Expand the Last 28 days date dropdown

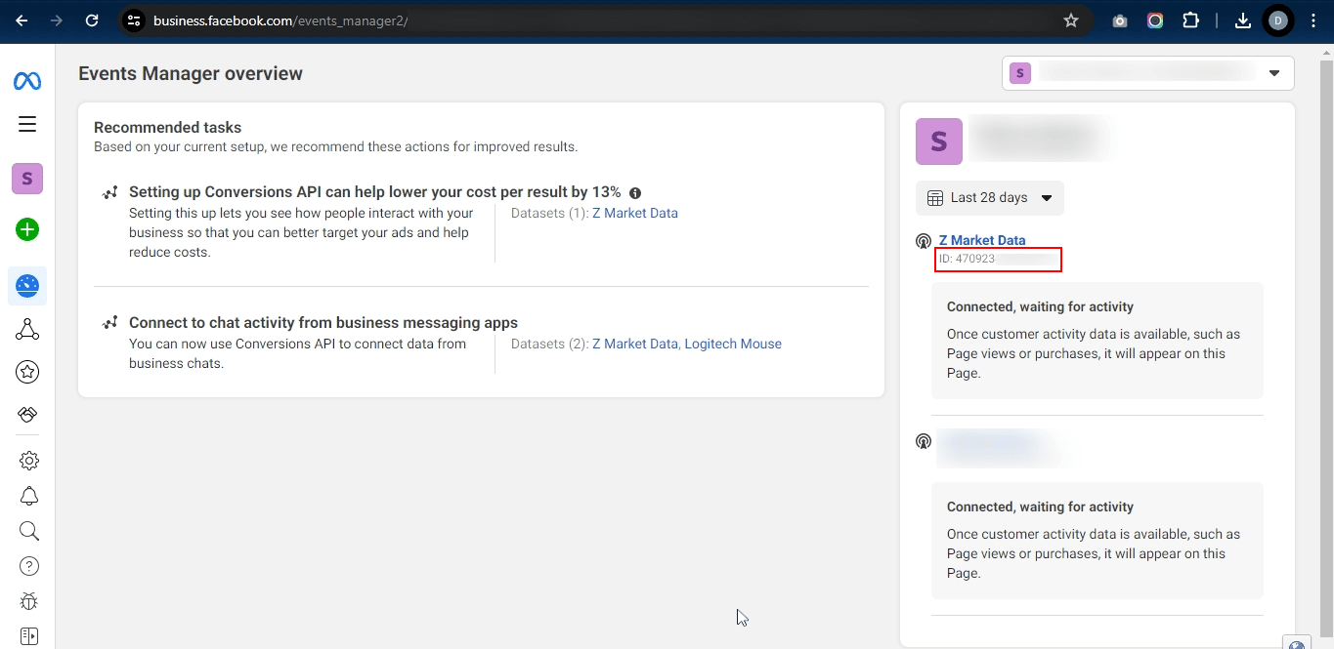[x=989, y=198]
